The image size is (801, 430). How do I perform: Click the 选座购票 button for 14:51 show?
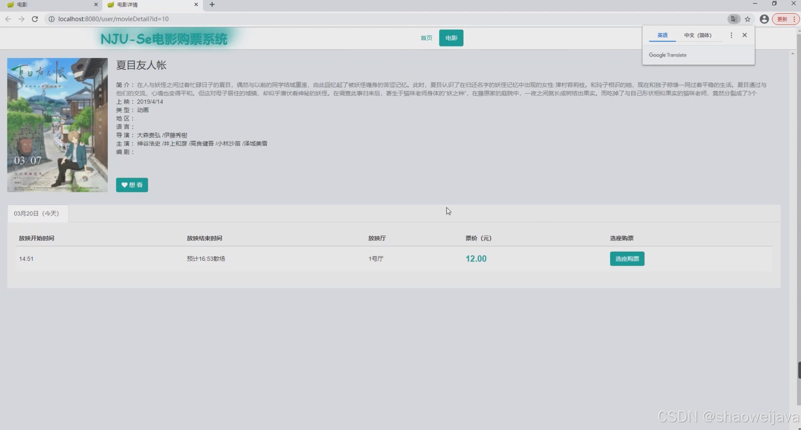627,259
